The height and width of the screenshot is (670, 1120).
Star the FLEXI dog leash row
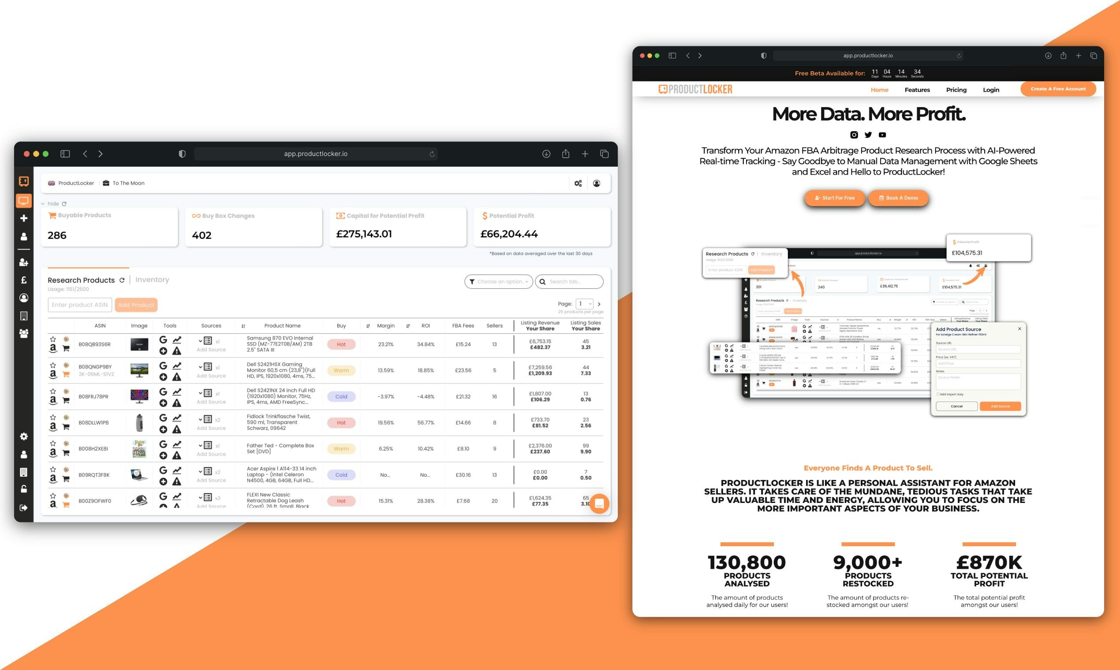[53, 496]
